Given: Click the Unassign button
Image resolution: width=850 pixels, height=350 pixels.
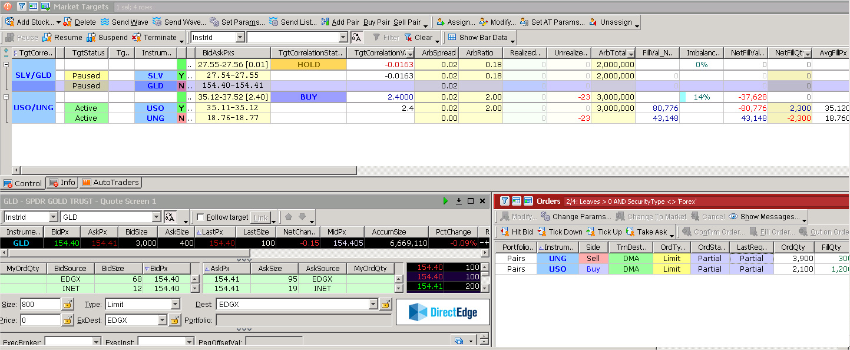Looking at the screenshot, I should click(x=610, y=22).
